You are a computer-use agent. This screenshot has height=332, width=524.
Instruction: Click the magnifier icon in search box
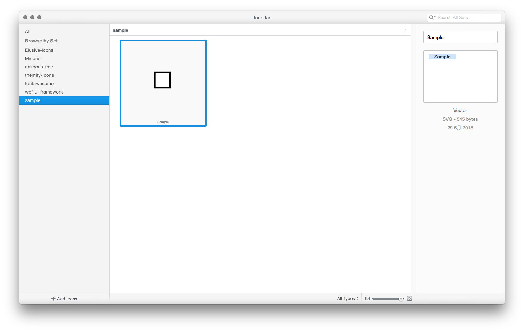(432, 18)
